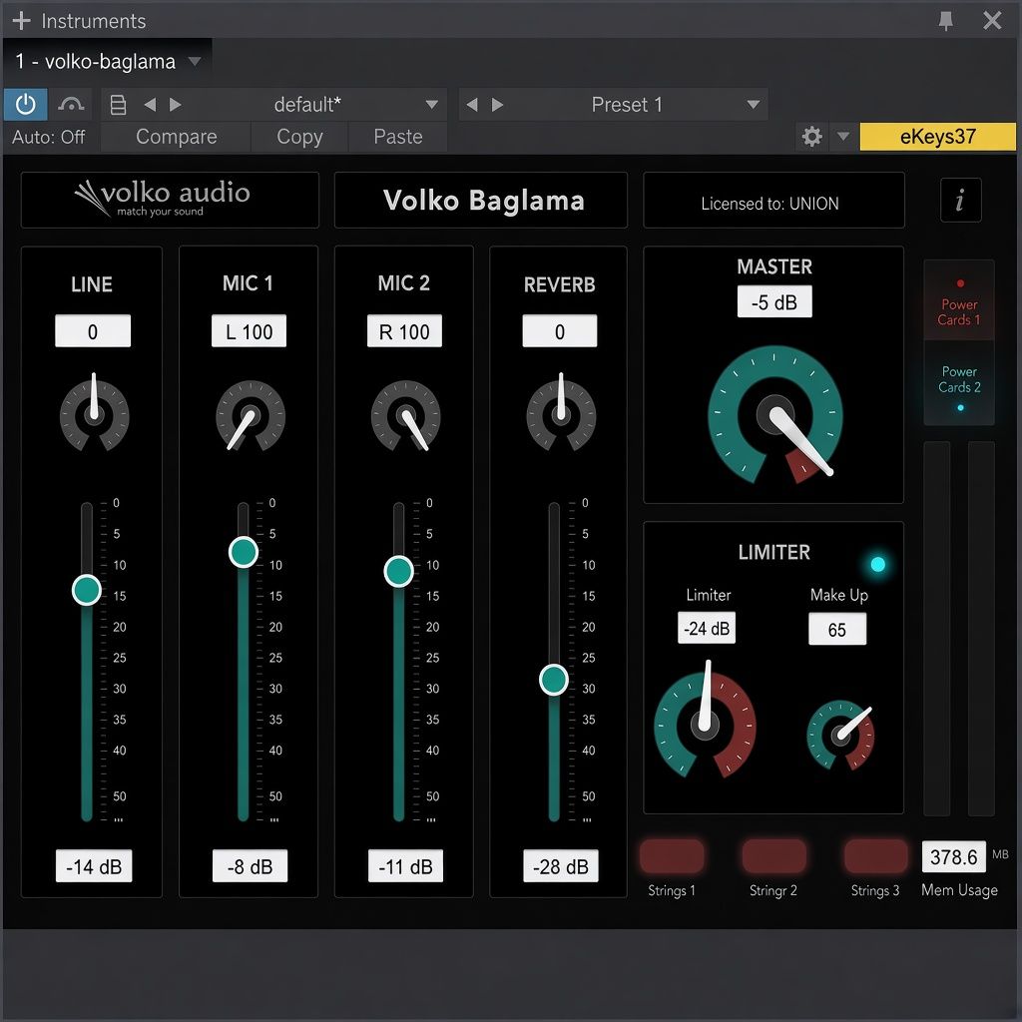Image resolution: width=1022 pixels, height=1022 pixels.
Task: Click the MIC 2 R 100 pan field
Action: click(404, 331)
